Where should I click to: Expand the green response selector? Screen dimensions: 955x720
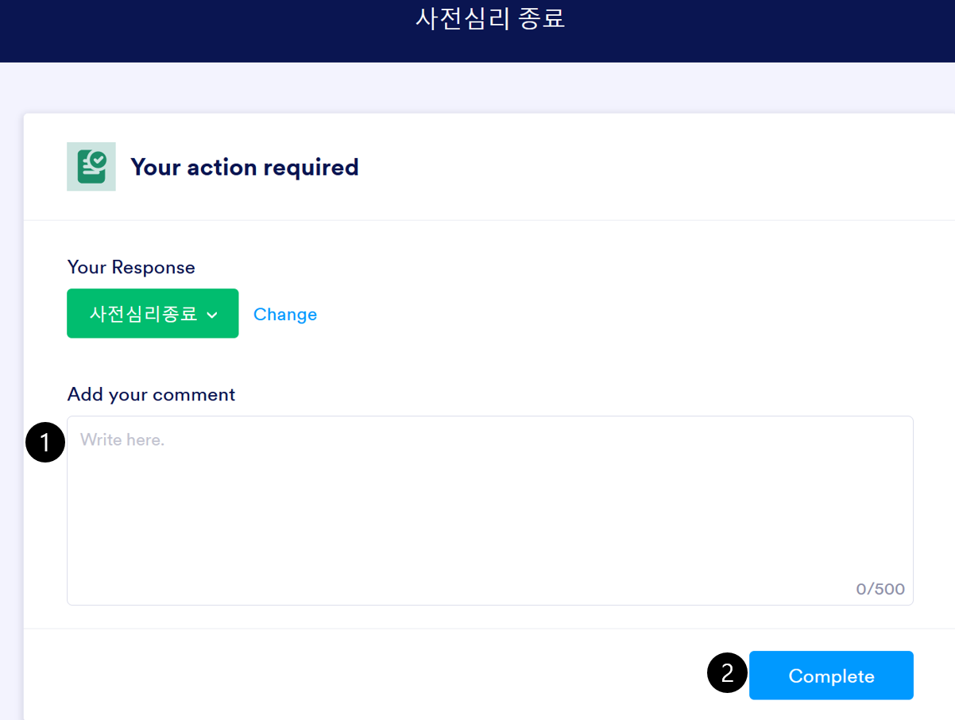(153, 313)
